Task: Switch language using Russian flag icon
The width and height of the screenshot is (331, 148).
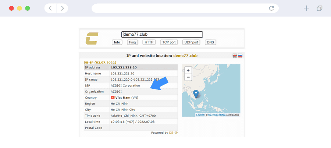Action: click(240, 56)
